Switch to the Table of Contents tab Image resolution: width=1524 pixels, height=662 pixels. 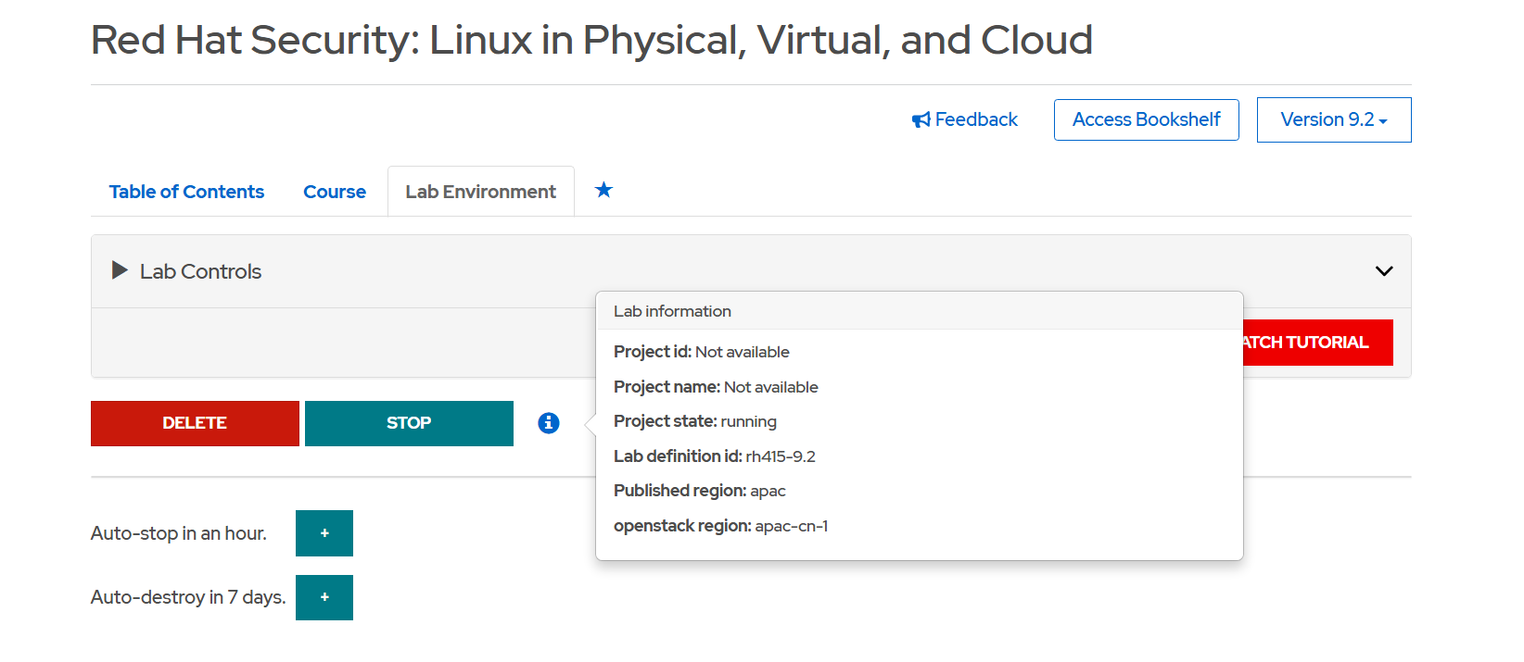coord(186,192)
